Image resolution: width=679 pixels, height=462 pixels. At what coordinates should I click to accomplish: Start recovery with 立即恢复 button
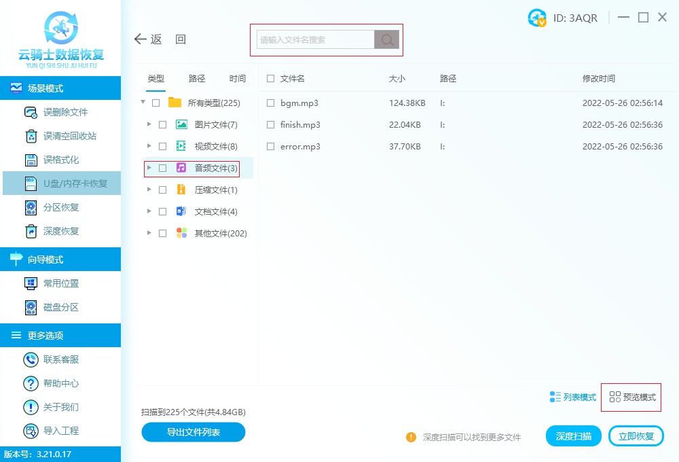coord(636,436)
